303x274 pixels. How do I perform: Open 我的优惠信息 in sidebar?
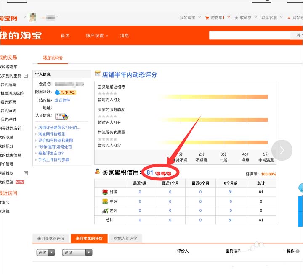click(11, 155)
